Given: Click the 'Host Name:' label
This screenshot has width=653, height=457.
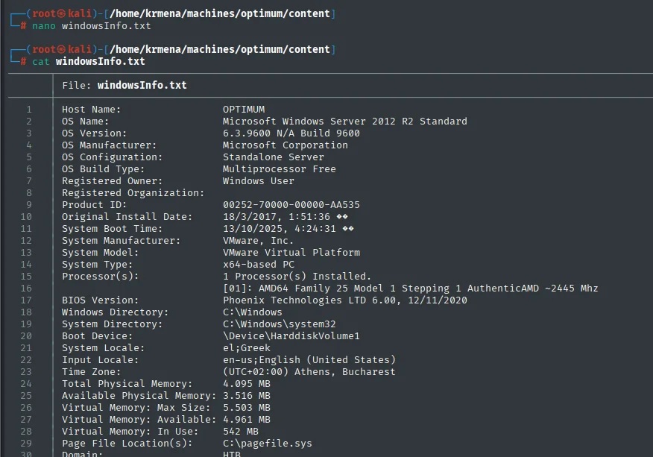Looking at the screenshot, I should (x=91, y=110).
